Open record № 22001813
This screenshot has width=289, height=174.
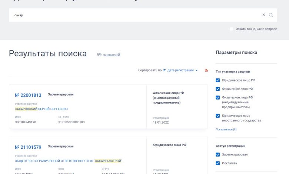(28, 95)
